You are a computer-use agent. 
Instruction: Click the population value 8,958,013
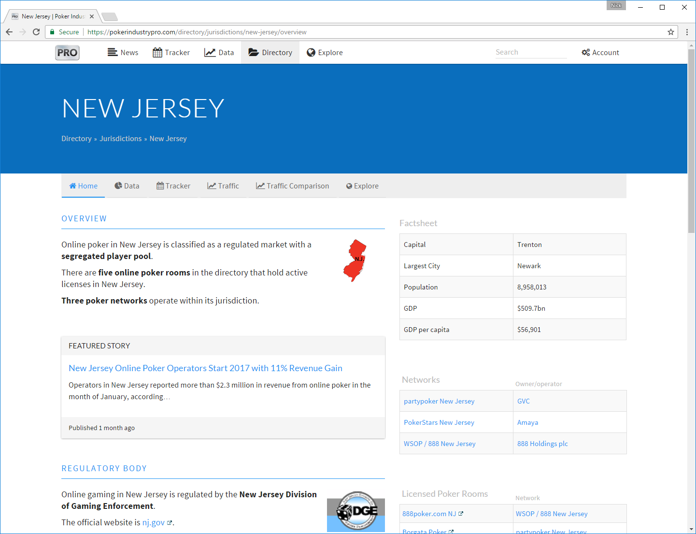532,287
